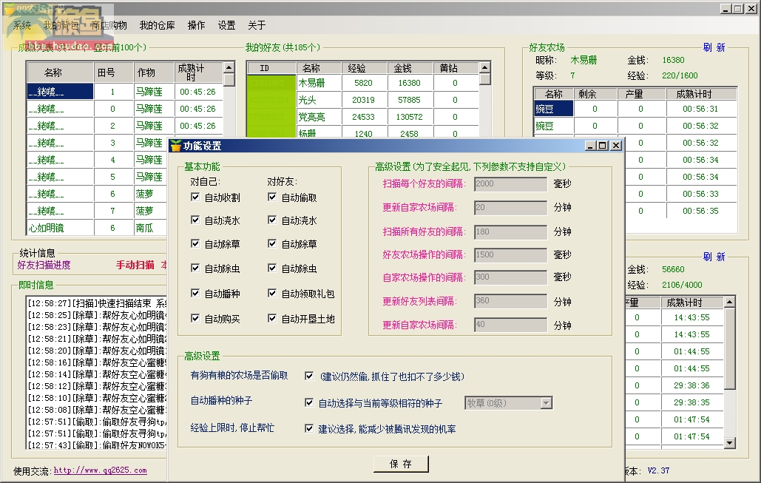
Task: Open the 牧草(0级) seed dropdown
Action: pos(547,403)
